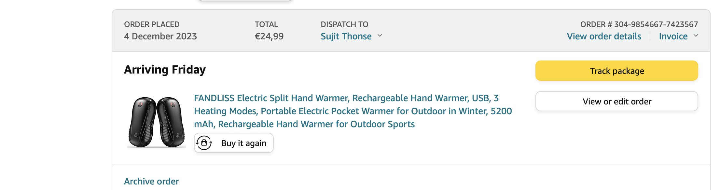
Task: Click the 4 December 2023 date
Action: point(160,36)
